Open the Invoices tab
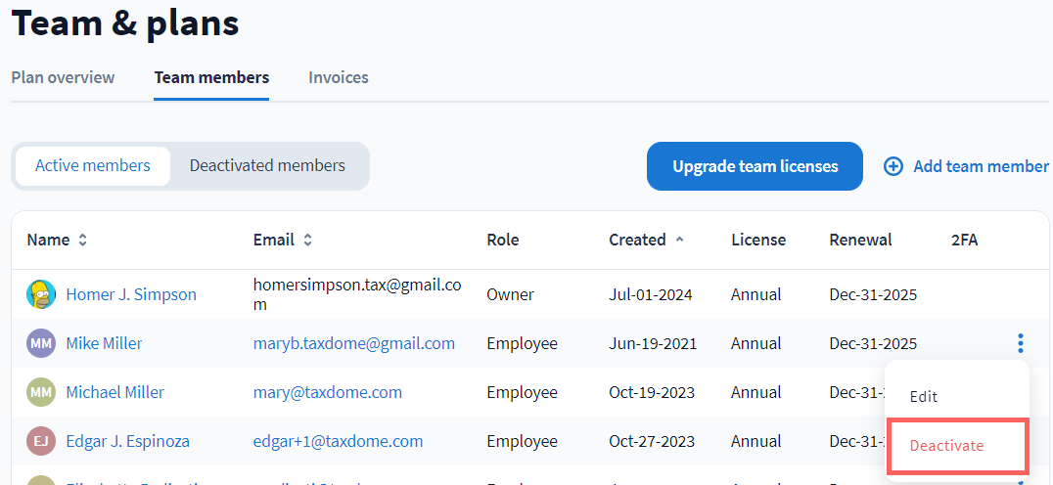This screenshot has height=485, width=1053. coord(338,77)
